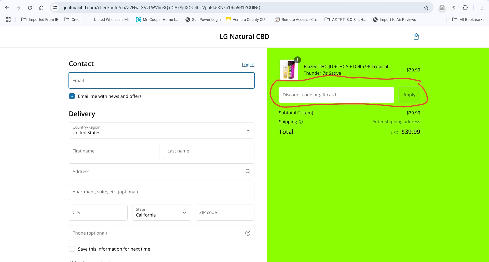The image size is (489, 262).
Task: Go back to the previous page
Action: click(x=7, y=8)
